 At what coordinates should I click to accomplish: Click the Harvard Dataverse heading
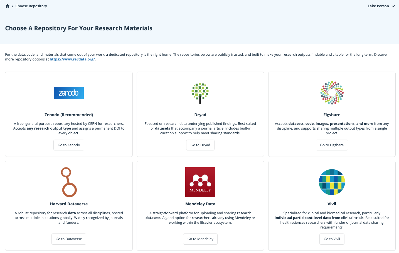click(69, 204)
